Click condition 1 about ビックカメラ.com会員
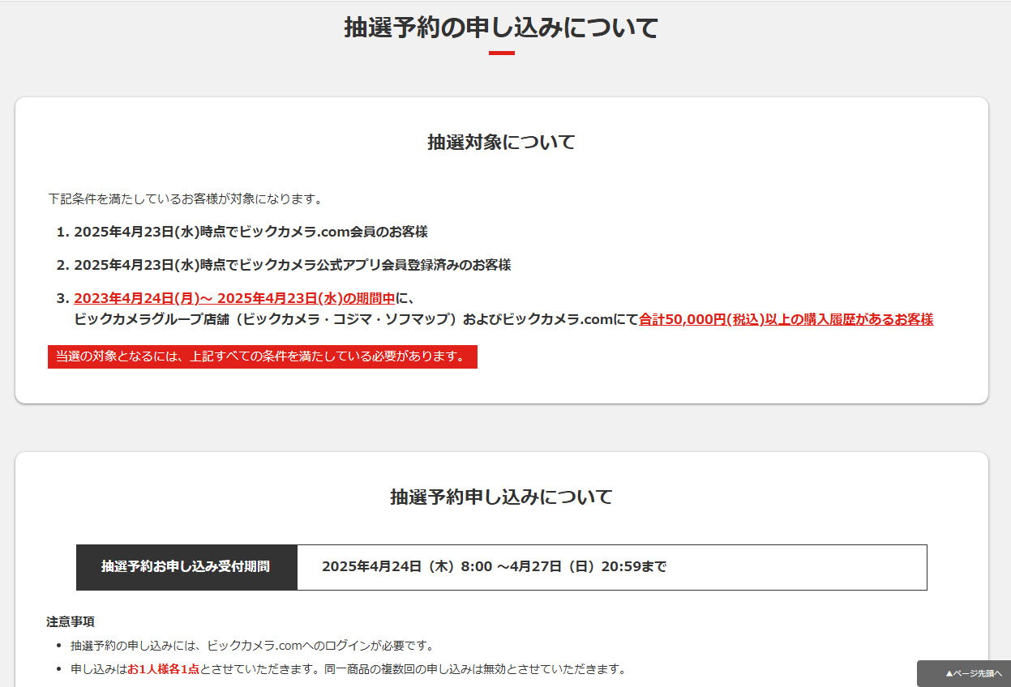Image resolution: width=1011 pixels, height=687 pixels. click(x=251, y=232)
